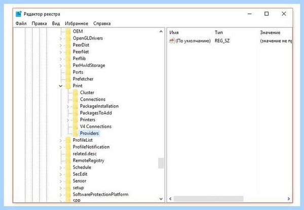Expand the ProfileList key
The height and width of the screenshot is (210, 304).
coord(61,141)
